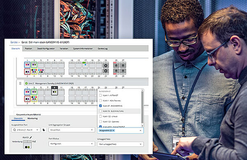Viewport: 247px width, 160px height.
Task: Click the SFP port 25 in Unit 1
Action: click(116, 65)
